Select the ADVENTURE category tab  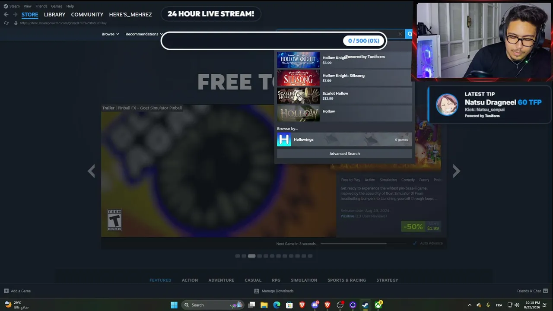point(221,280)
